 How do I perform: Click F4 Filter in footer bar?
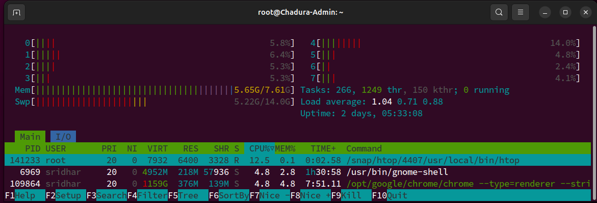[147, 196]
